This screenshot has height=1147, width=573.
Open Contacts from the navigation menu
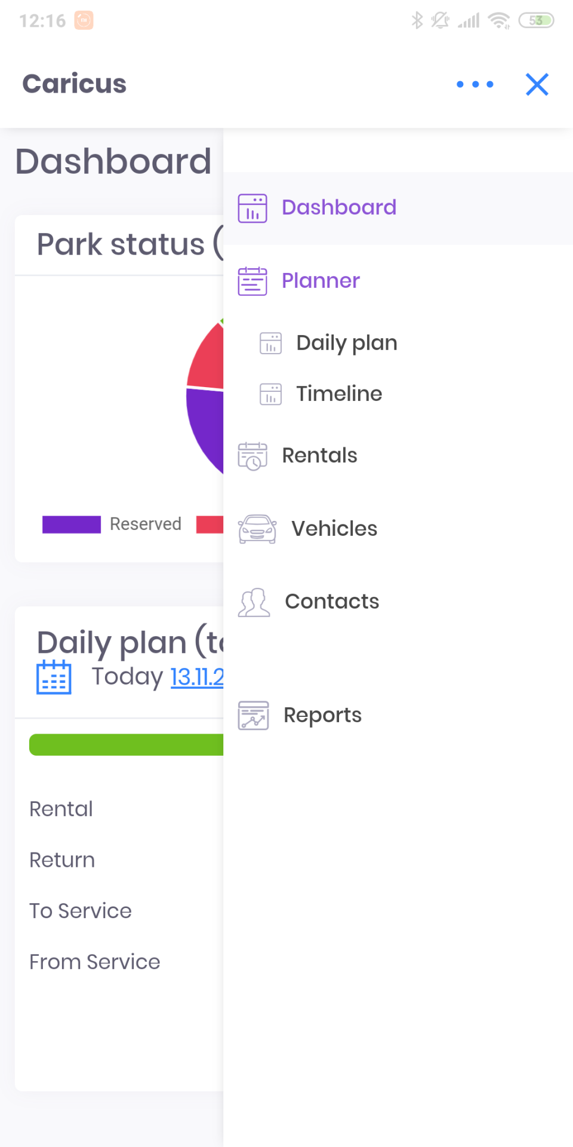[x=332, y=602]
